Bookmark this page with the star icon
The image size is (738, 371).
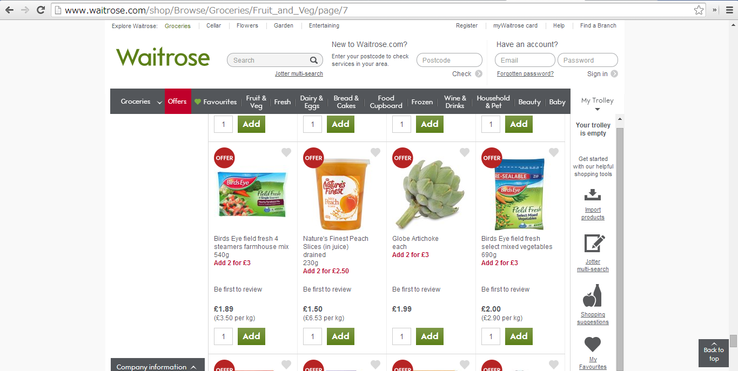click(x=699, y=10)
